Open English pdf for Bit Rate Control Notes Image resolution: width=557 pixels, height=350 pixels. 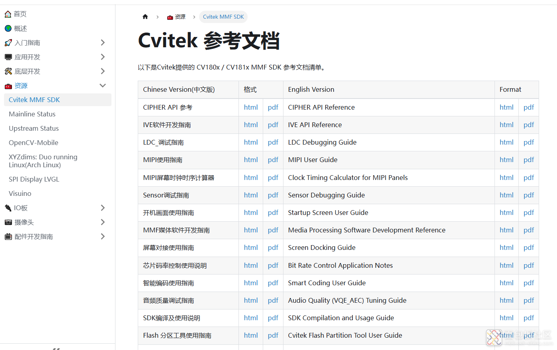tap(529, 265)
